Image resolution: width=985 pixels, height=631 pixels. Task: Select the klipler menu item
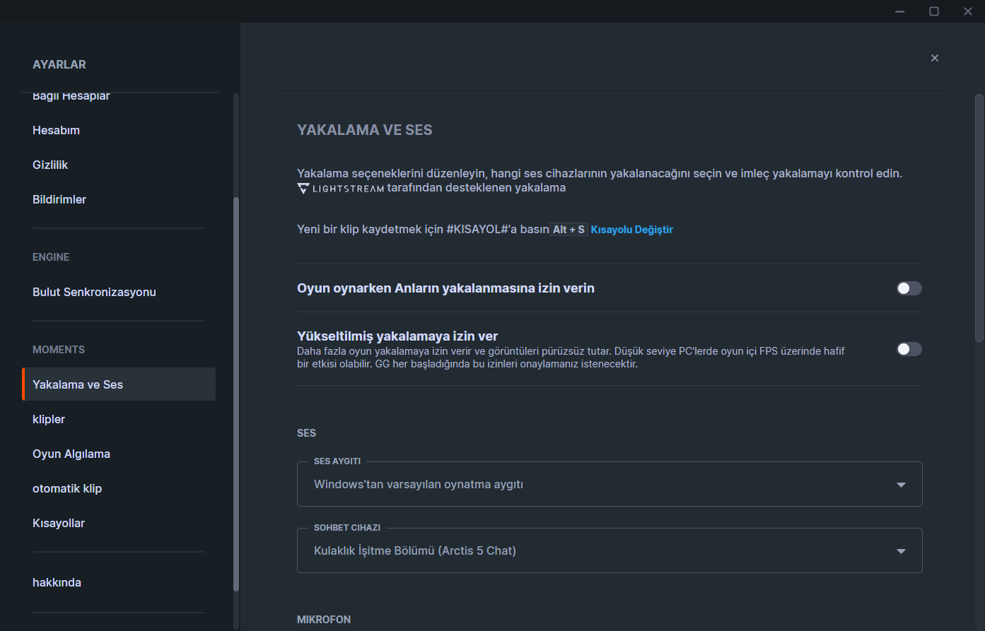coord(49,419)
